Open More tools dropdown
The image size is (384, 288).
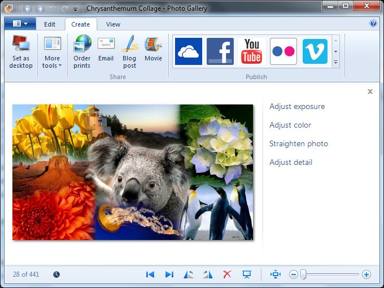52,52
